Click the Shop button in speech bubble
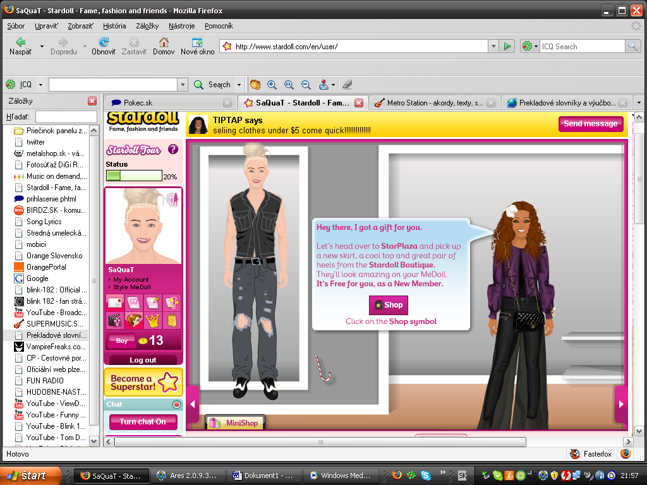 (389, 305)
